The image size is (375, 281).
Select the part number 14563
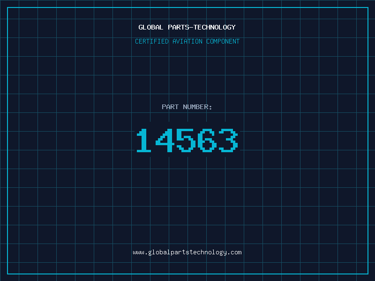tap(187, 140)
